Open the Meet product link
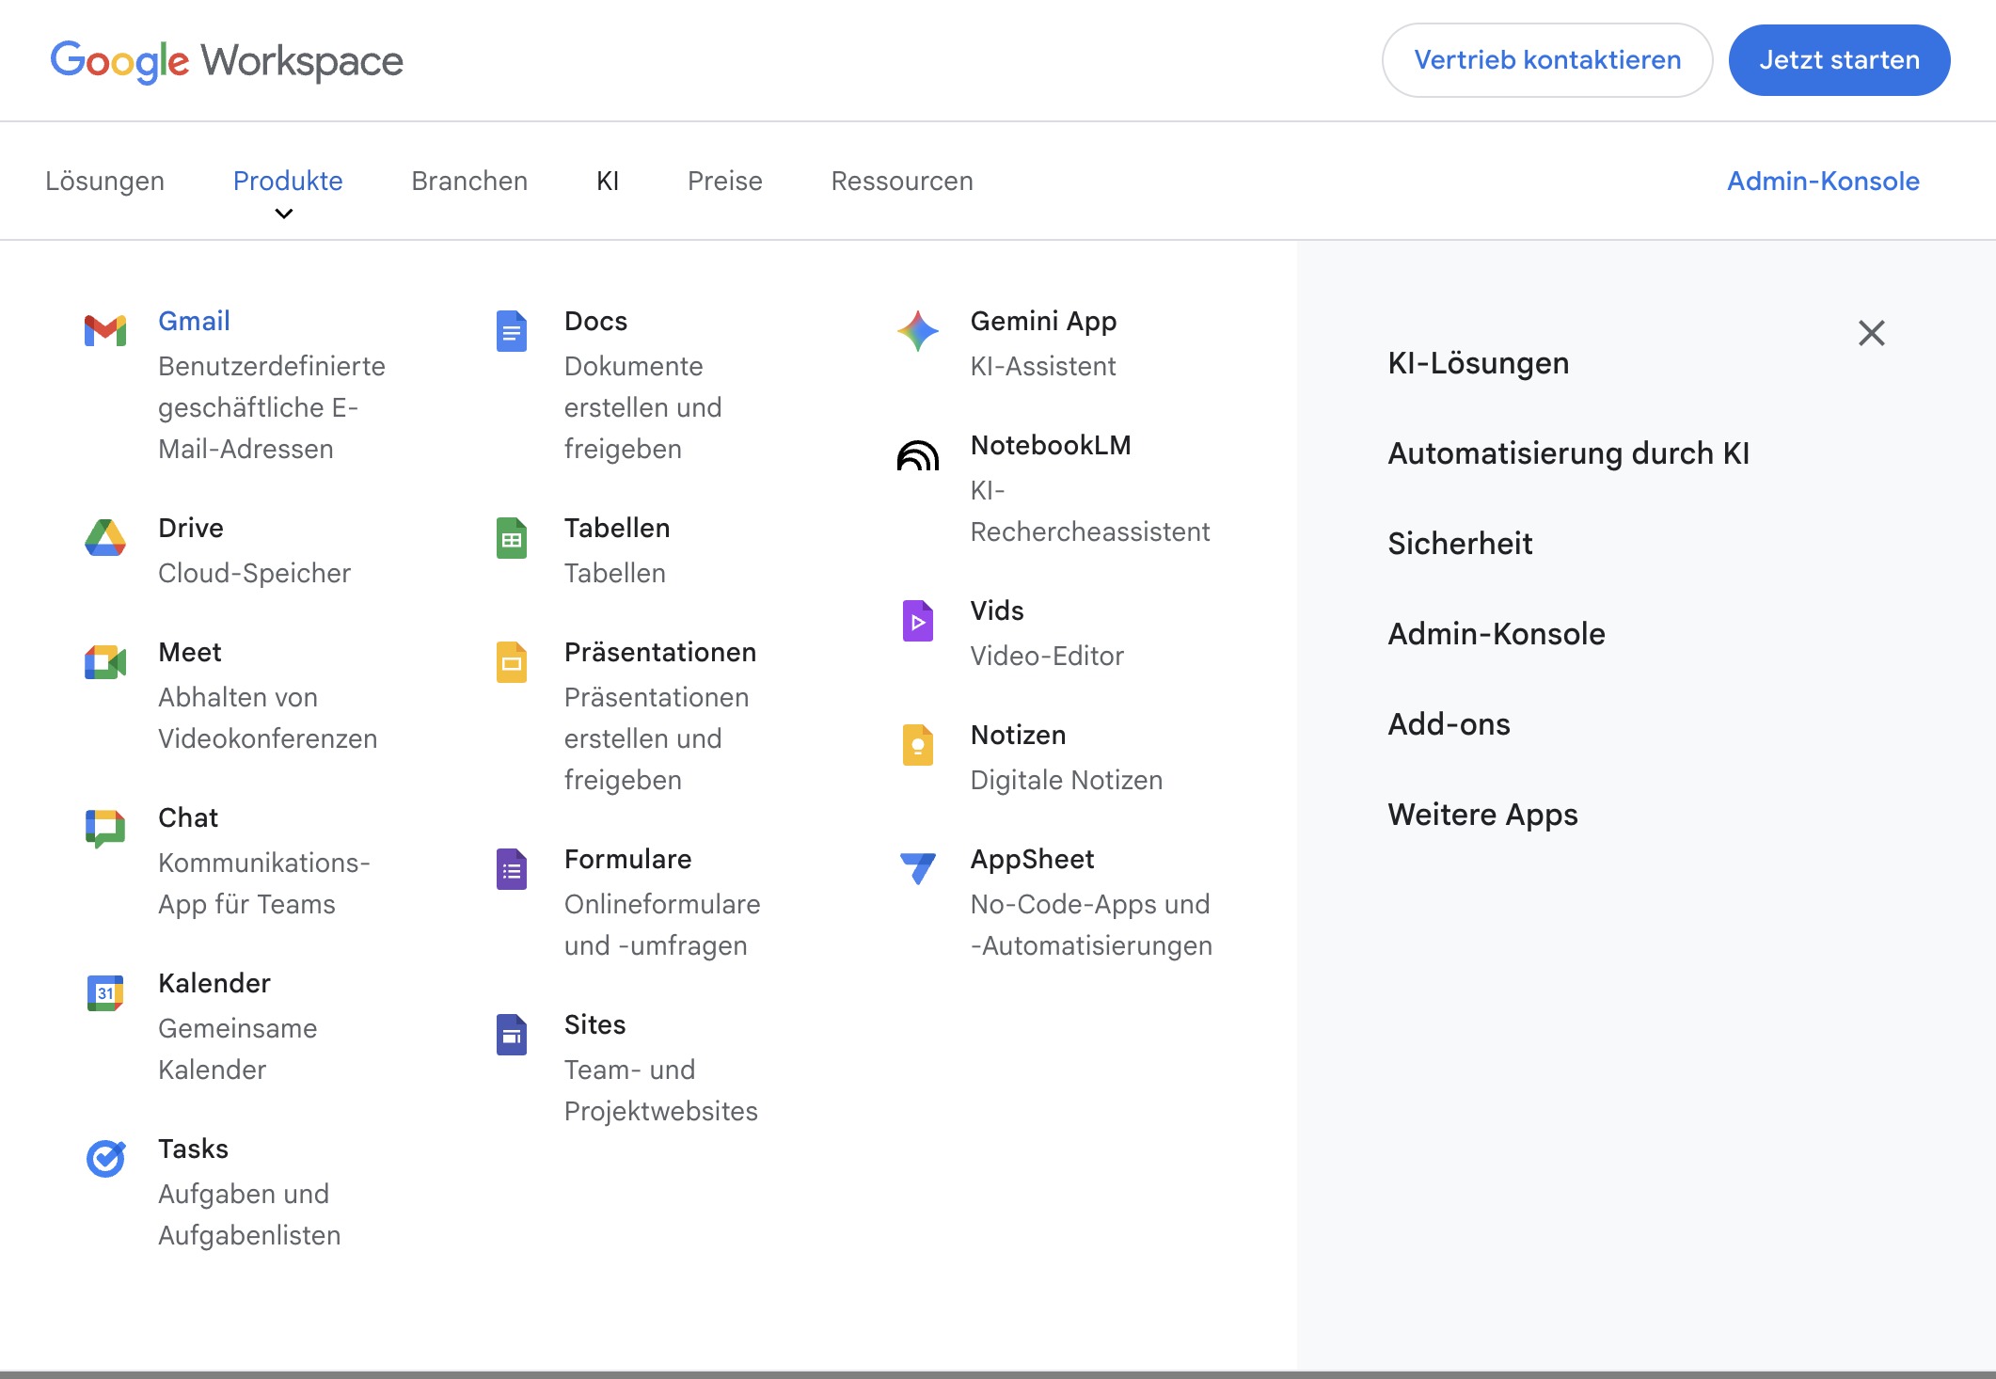Screen dimensions: 1996x1379 click(190, 652)
